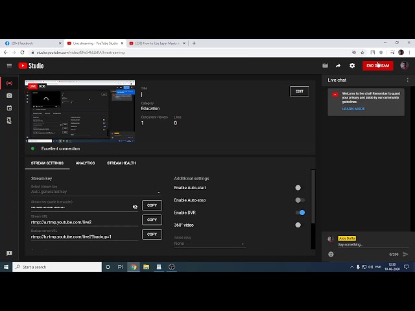The image size is (415, 311).
Task: Copy the Backup server URL
Action: tap(152, 235)
